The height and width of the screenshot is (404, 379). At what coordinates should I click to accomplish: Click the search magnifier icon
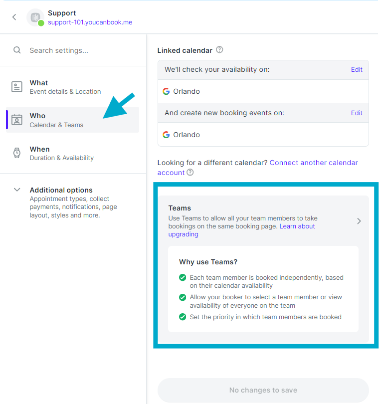(17, 50)
